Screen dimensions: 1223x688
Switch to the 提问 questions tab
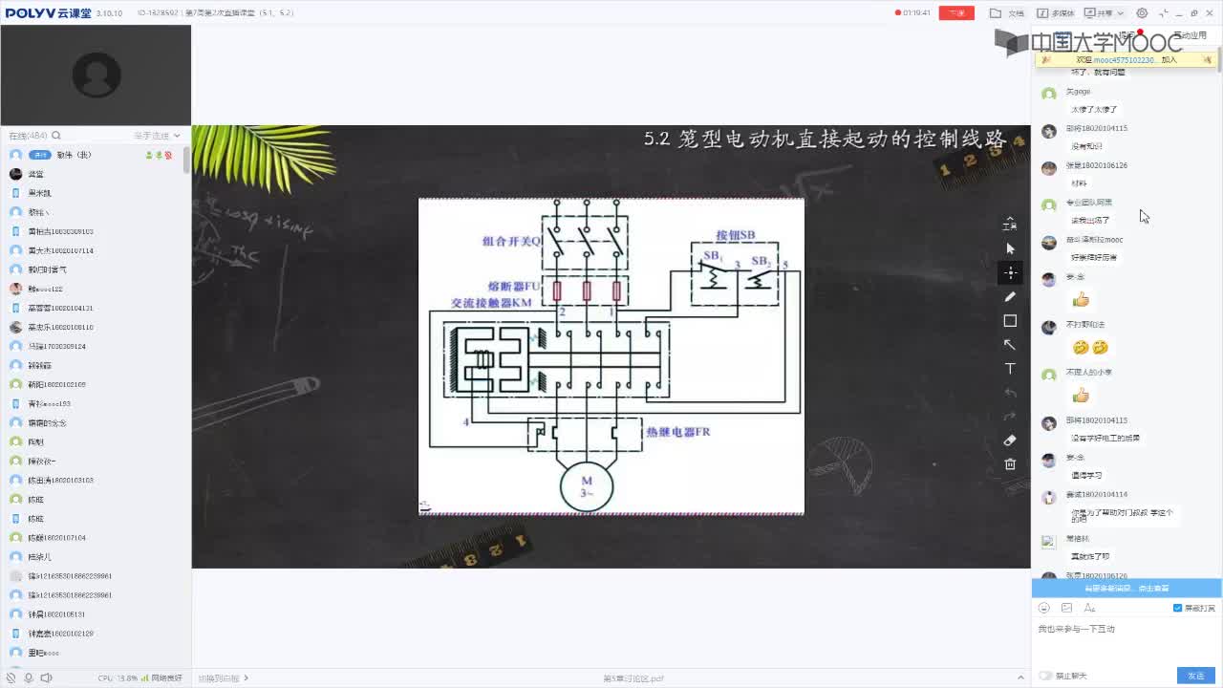coord(1127,35)
